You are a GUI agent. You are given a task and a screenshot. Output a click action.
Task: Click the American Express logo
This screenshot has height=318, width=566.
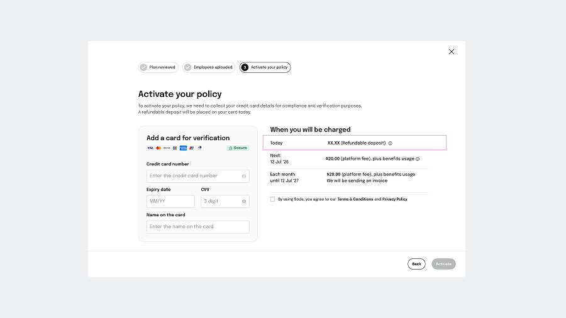[184, 148]
